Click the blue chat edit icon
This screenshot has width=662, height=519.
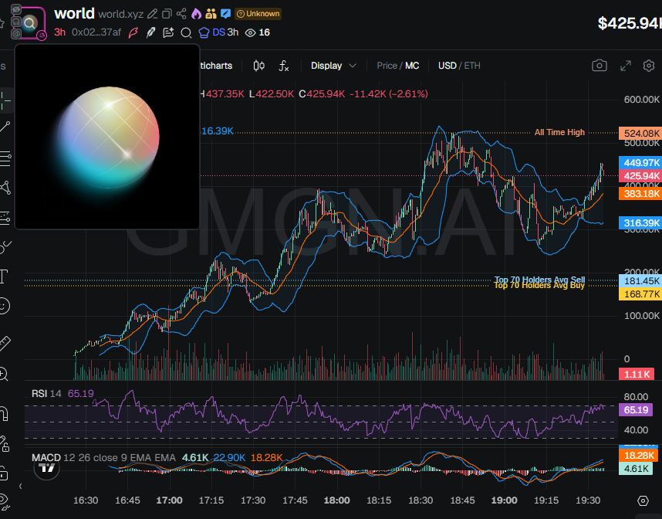pos(226,14)
